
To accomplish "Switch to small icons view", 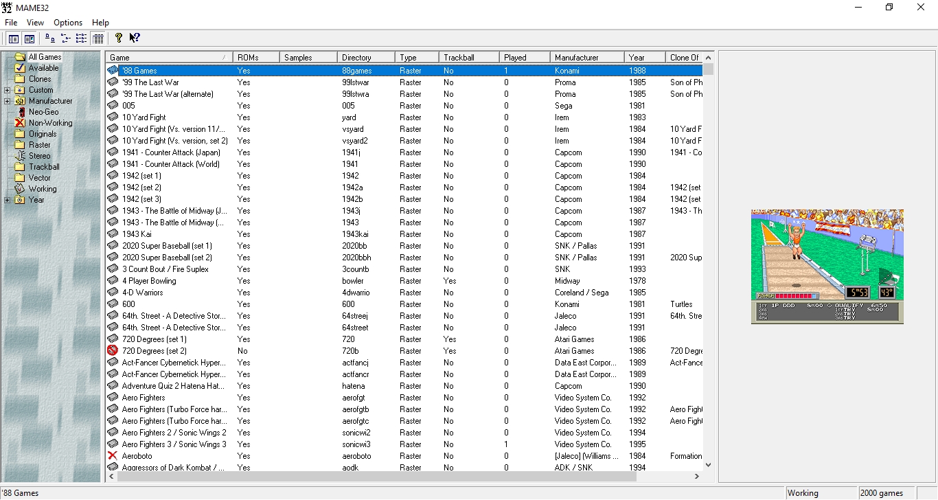I will pos(66,38).
